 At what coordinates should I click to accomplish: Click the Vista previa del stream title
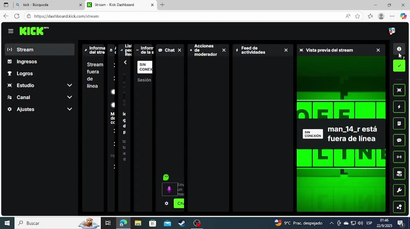pos(329,50)
